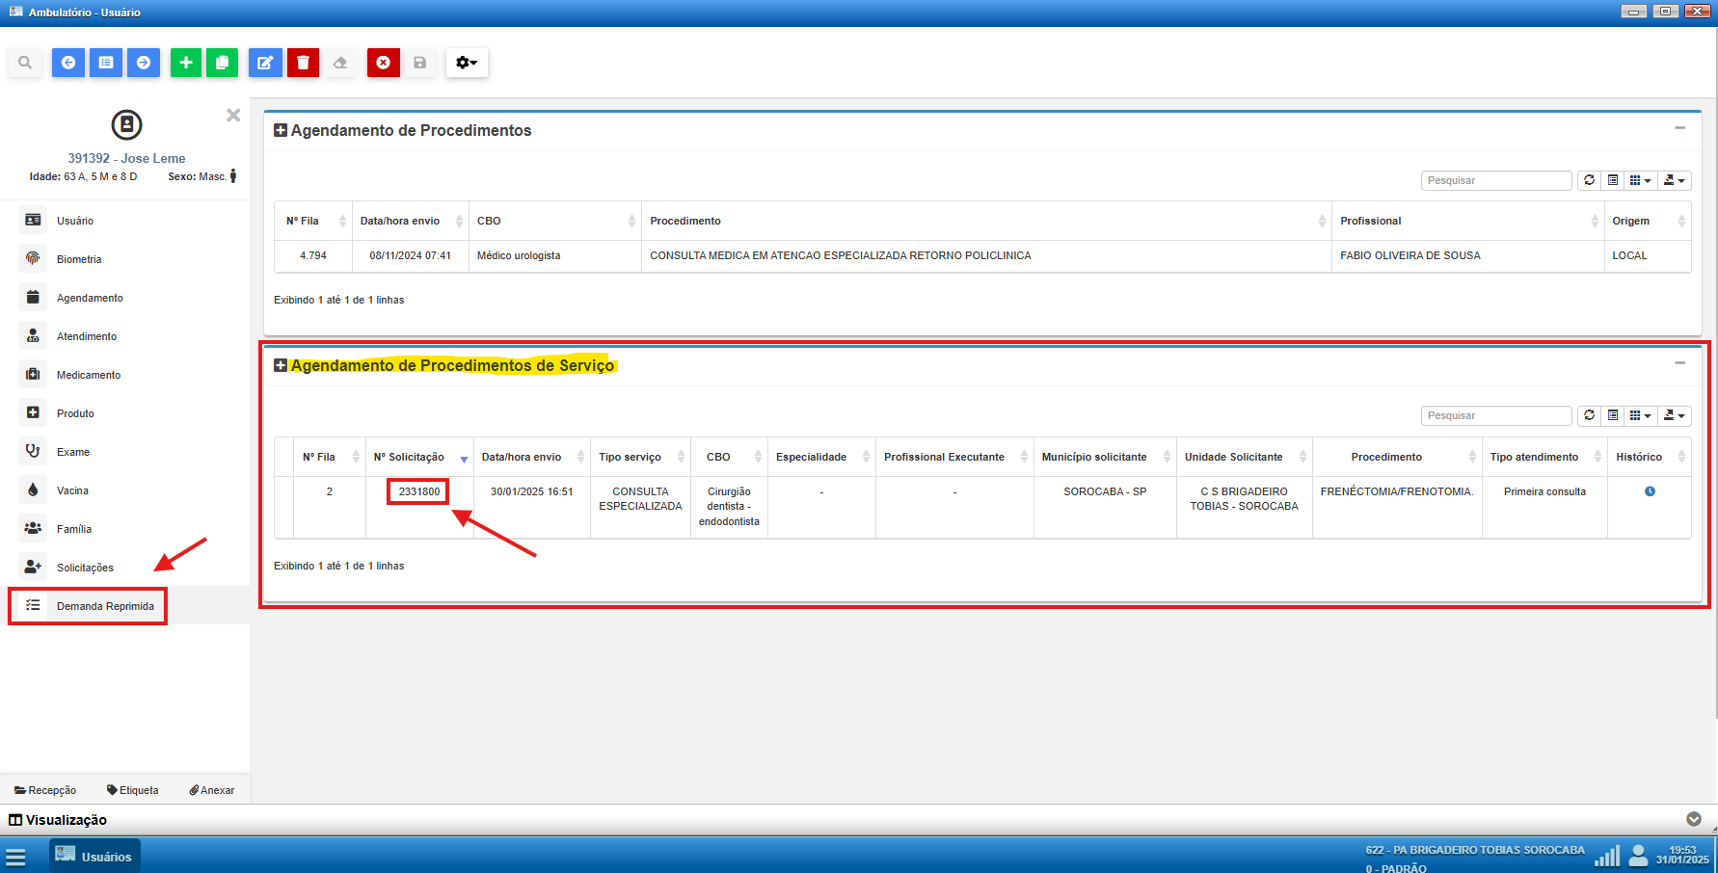The image size is (1718, 873).
Task: Click the red trash delete button
Action: 303,63
